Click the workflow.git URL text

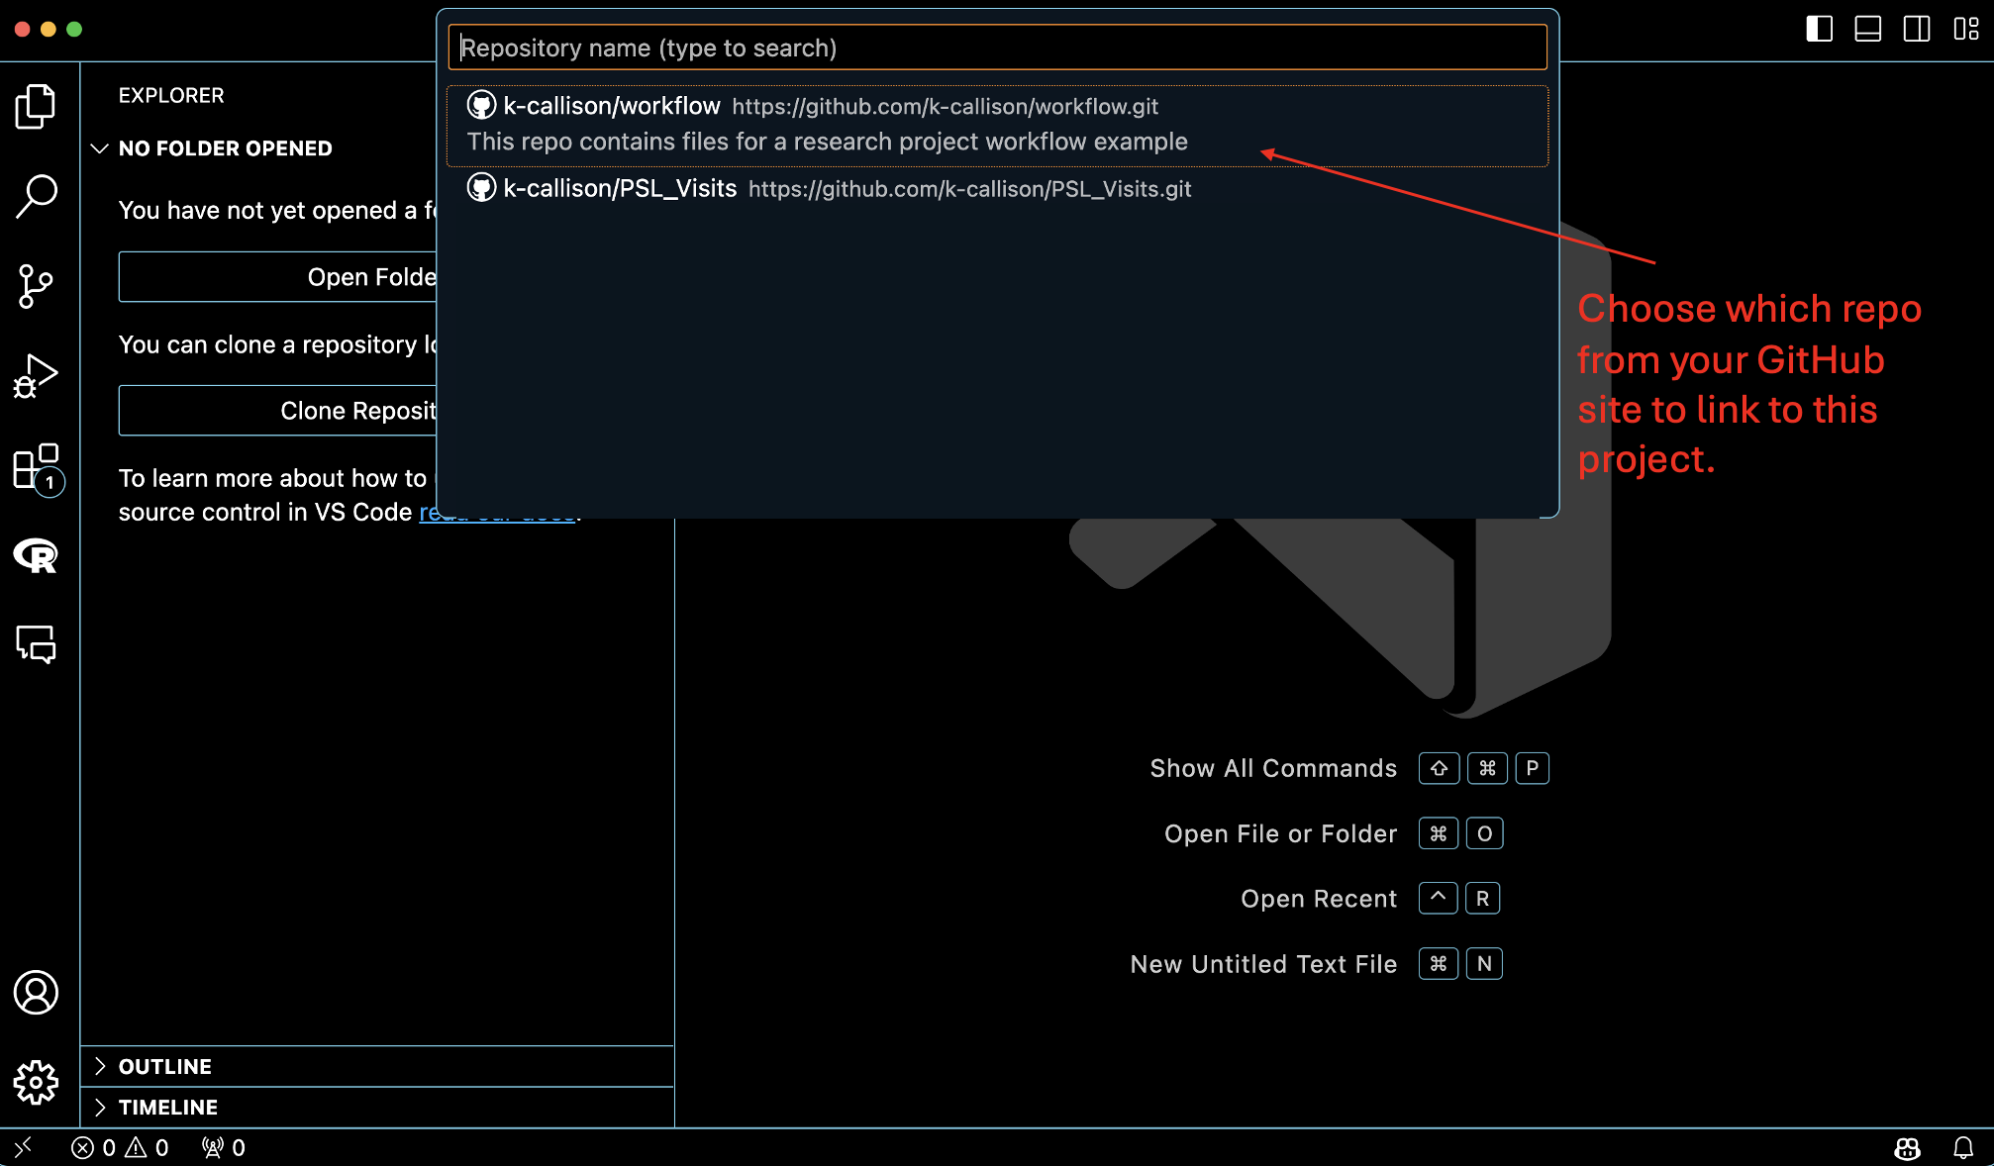(x=945, y=107)
